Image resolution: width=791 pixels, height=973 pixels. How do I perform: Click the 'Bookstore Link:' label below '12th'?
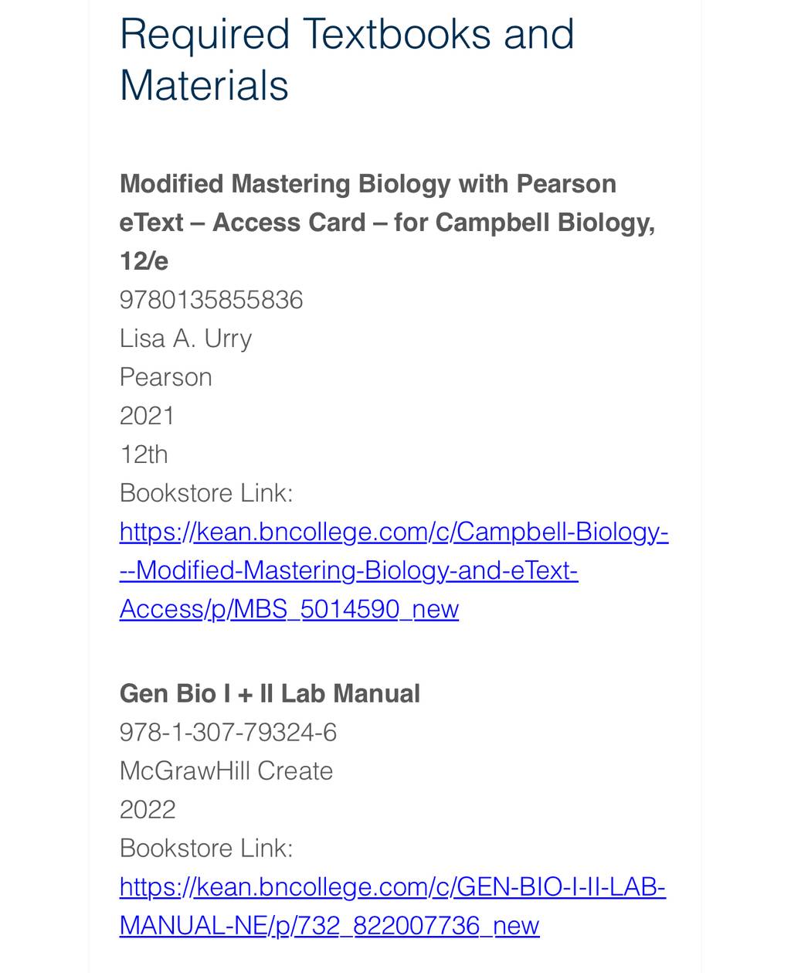[206, 493]
